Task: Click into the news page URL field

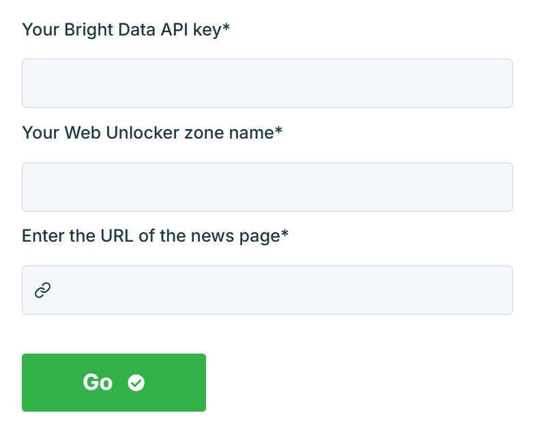Action: point(280,290)
